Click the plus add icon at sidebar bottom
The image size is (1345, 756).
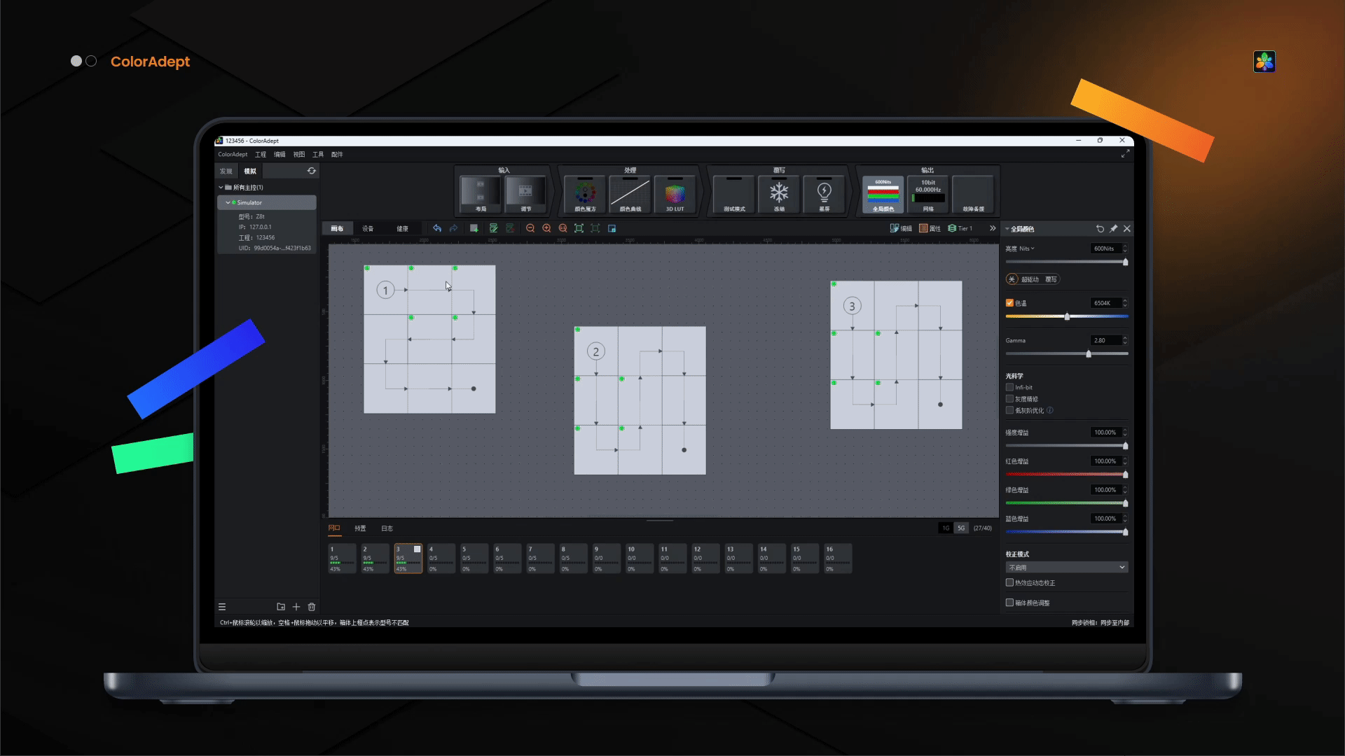[x=296, y=607]
